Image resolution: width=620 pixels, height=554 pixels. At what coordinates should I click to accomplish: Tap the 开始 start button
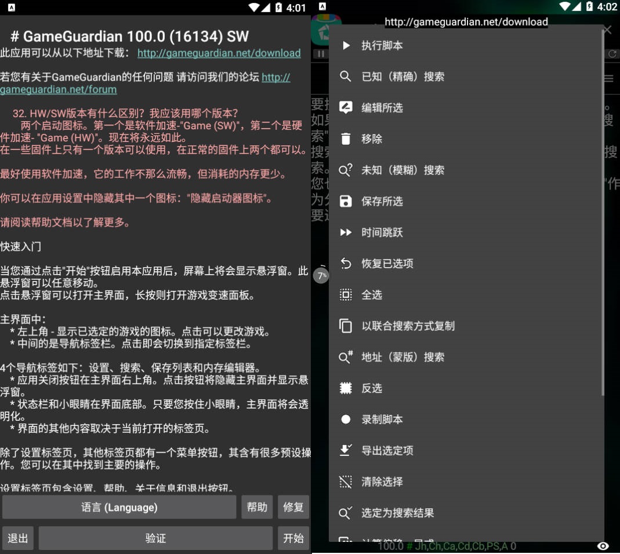pyautogui.click(x=293, y=538)
